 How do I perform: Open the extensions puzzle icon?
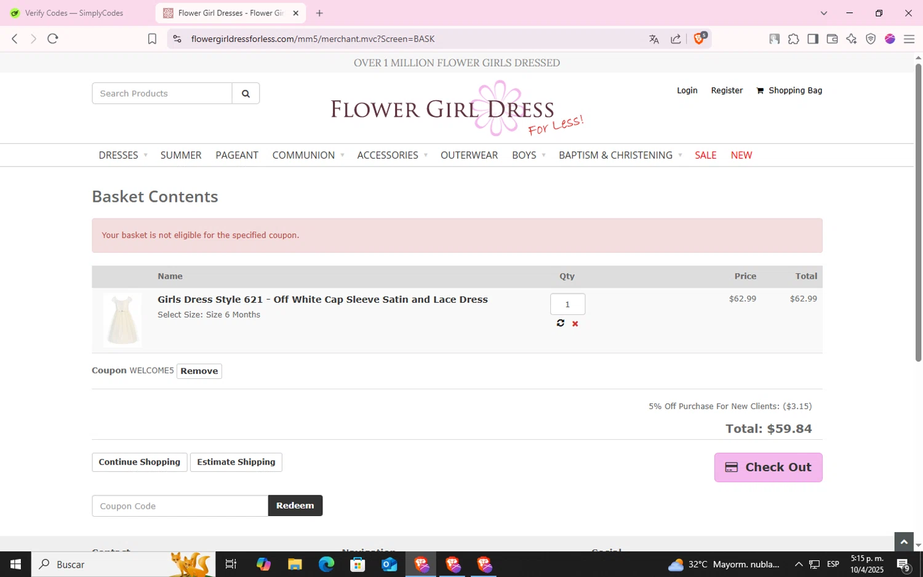794,39
